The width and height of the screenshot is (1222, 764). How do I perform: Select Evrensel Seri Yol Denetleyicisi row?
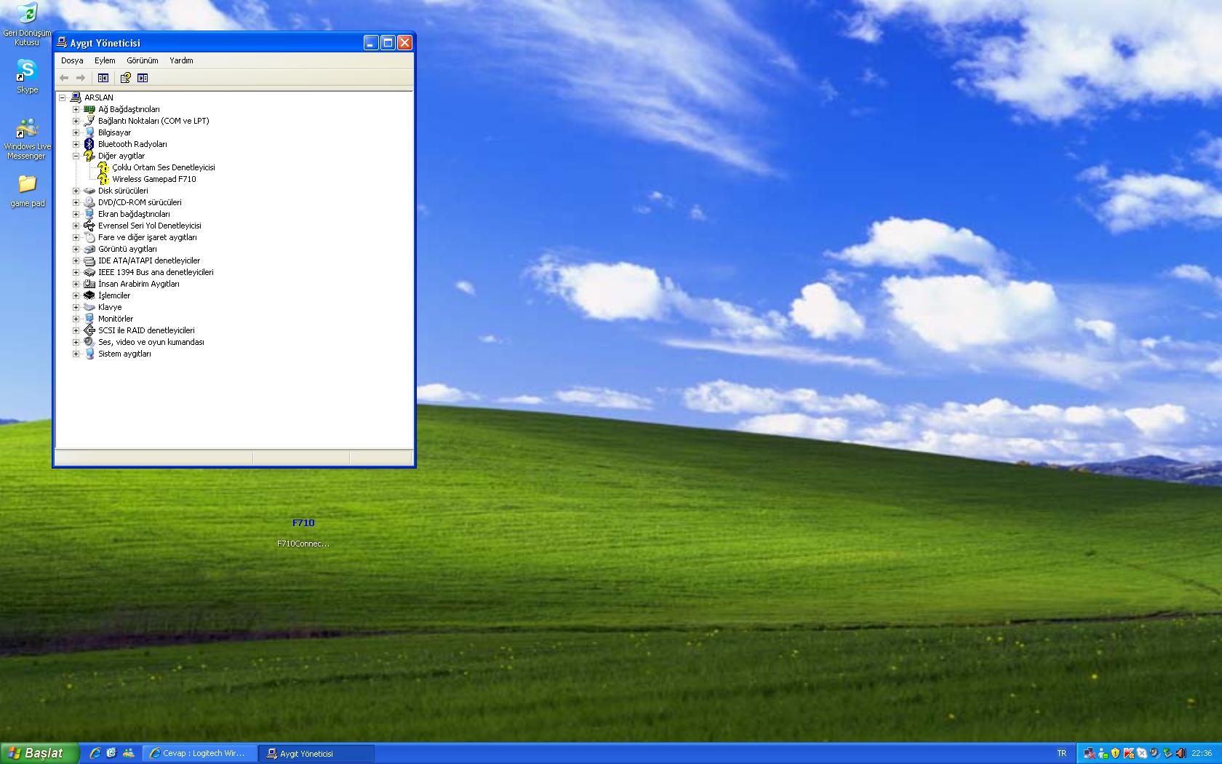(x=149, y=226)
